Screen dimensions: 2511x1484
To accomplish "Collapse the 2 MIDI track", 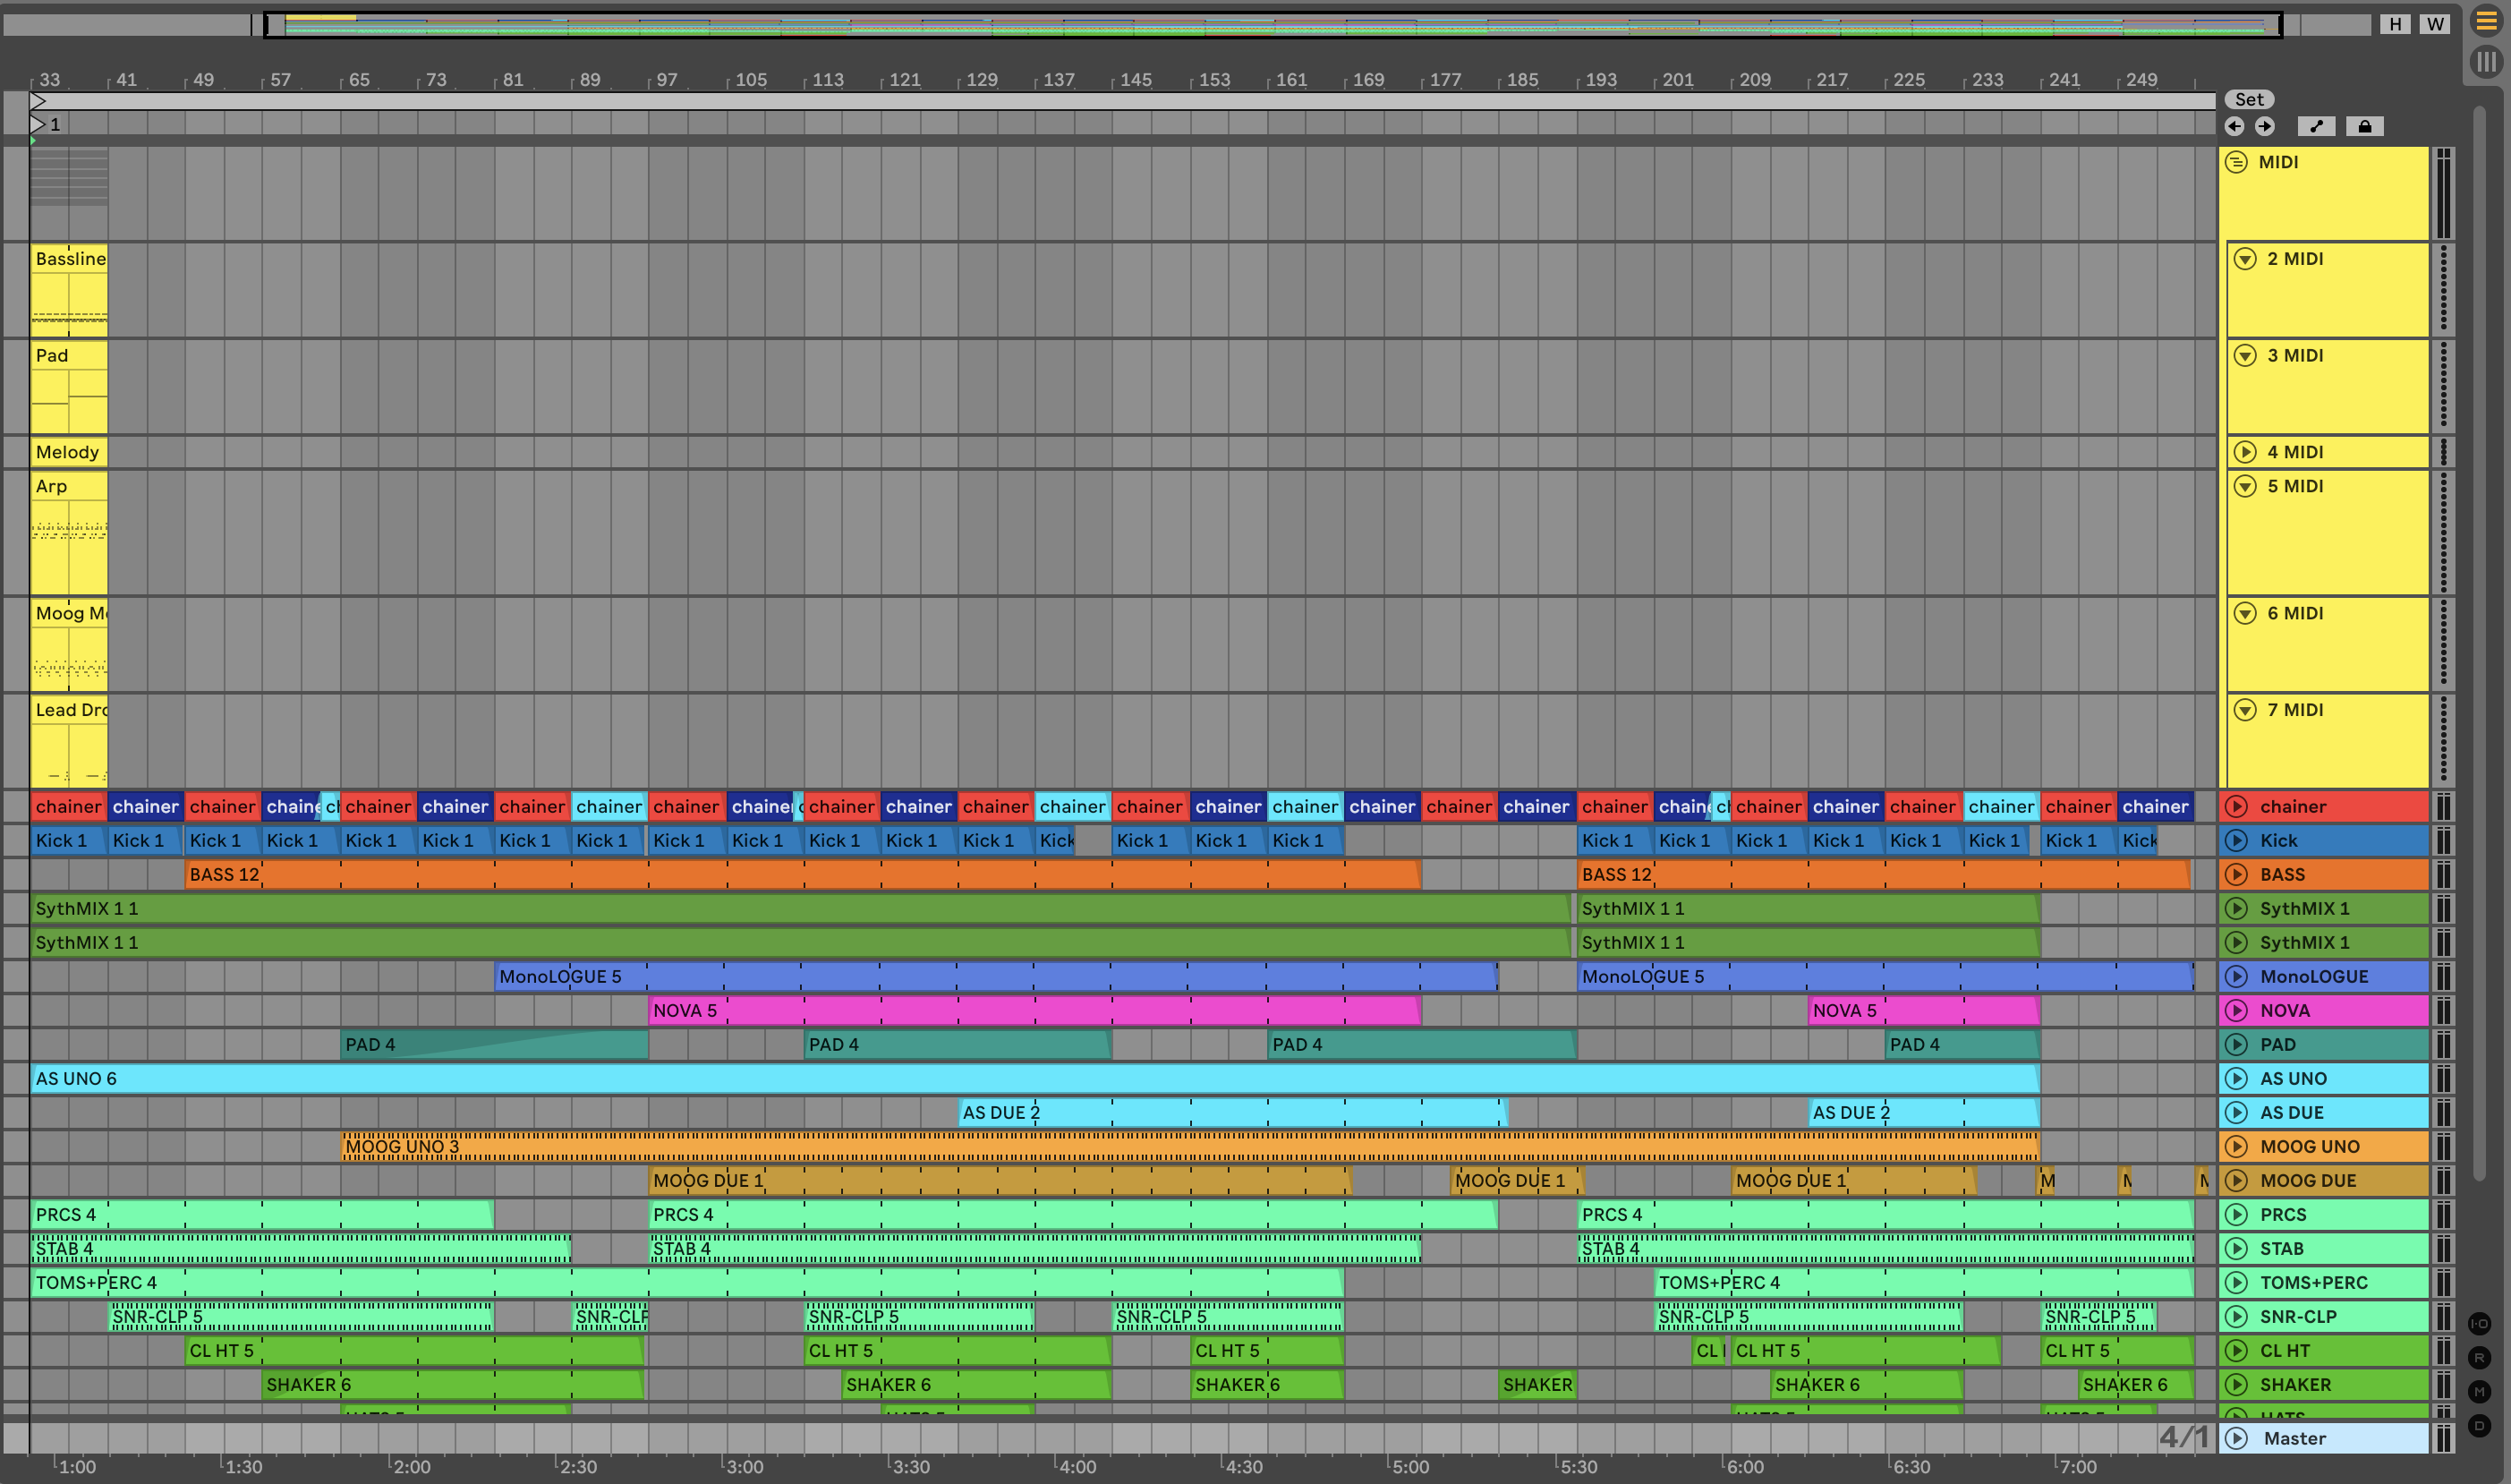I will [x=2245, y=259].
